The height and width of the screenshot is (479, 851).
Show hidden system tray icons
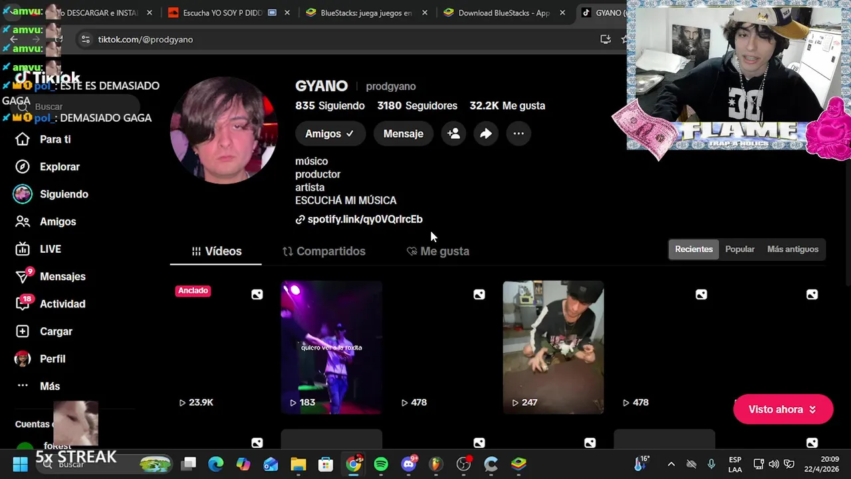[671, 464]
